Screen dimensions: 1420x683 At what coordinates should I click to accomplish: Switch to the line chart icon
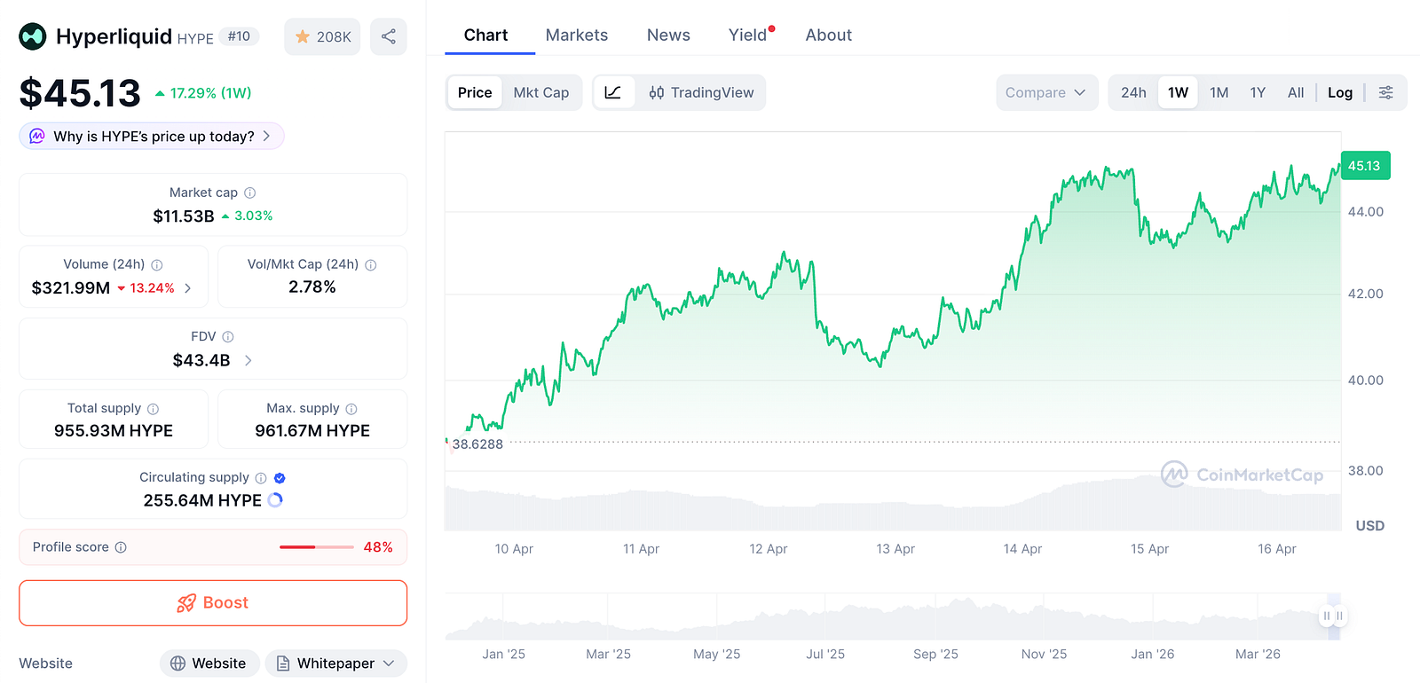click(613, 92)
